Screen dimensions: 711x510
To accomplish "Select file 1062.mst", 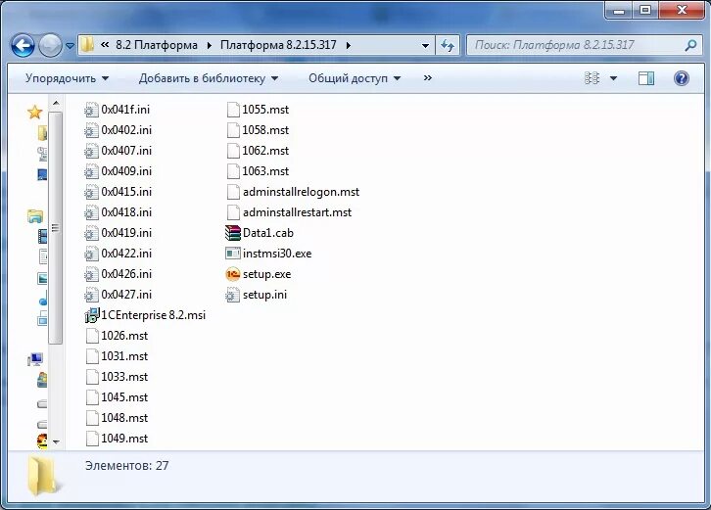I will tap(258, 151).
